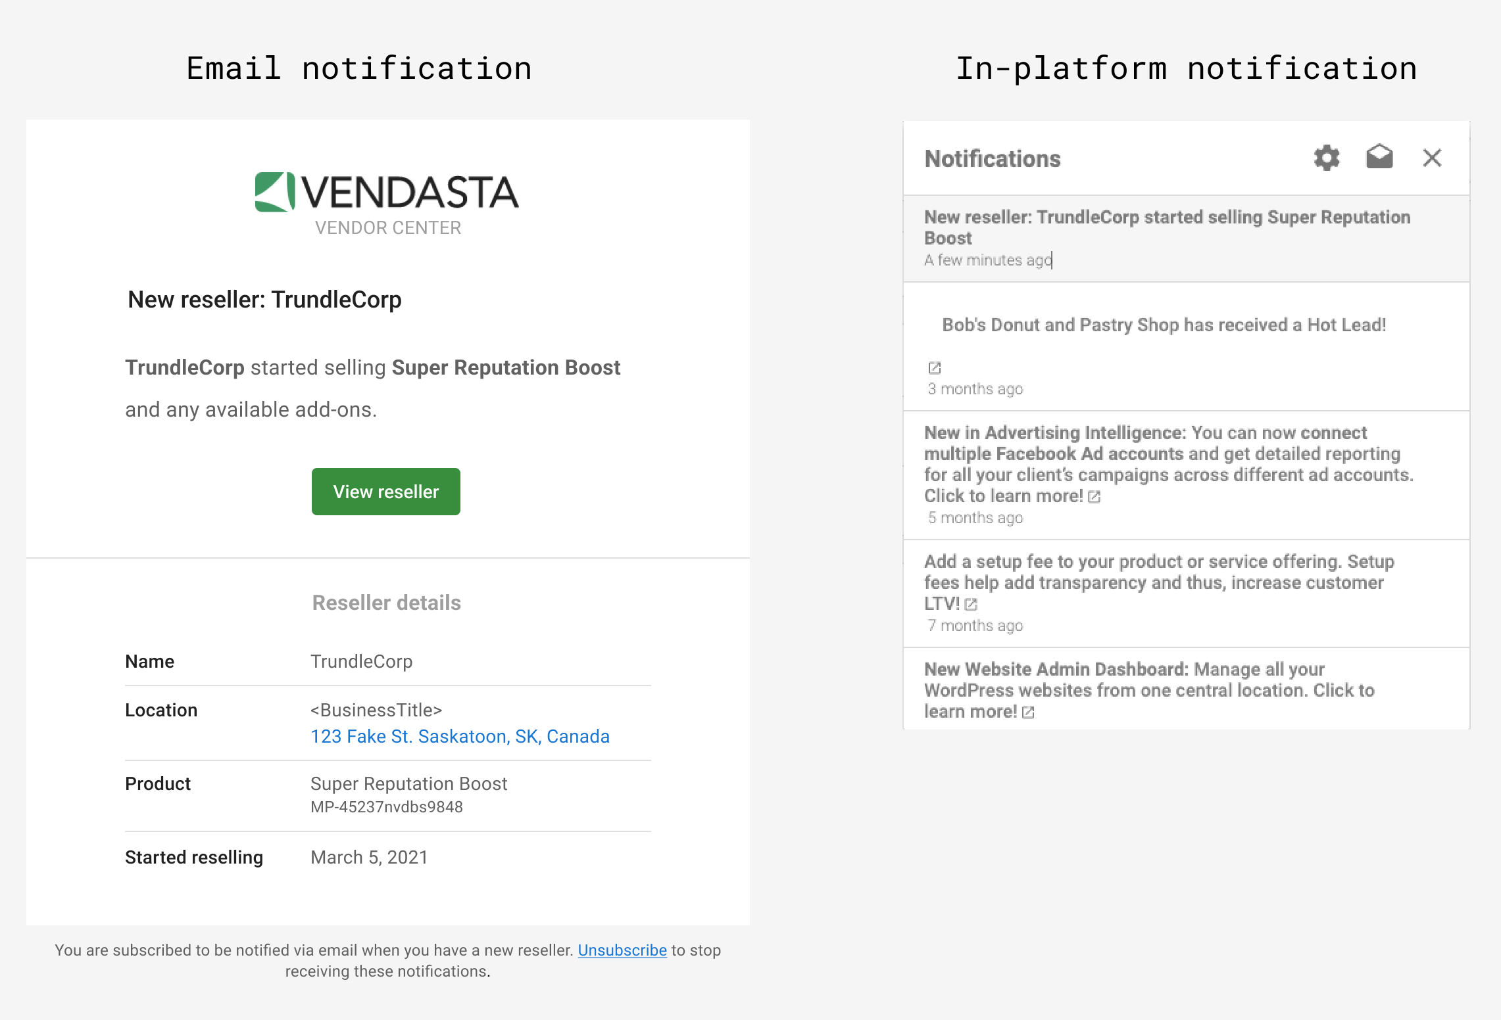Click the Vendasta logo in email
This screenshot has width=1501, height=1020.
[x=387, y=192]
